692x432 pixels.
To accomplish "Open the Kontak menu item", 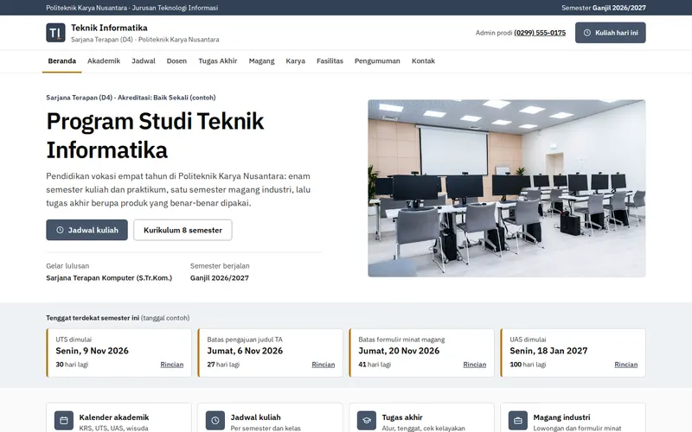I will (x=423, y=60).
